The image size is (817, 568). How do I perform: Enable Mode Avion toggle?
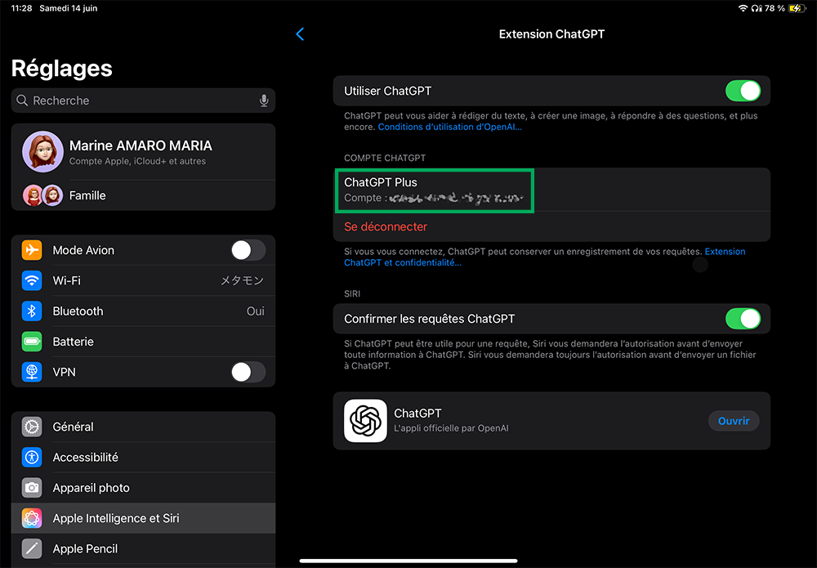point(248,250)
